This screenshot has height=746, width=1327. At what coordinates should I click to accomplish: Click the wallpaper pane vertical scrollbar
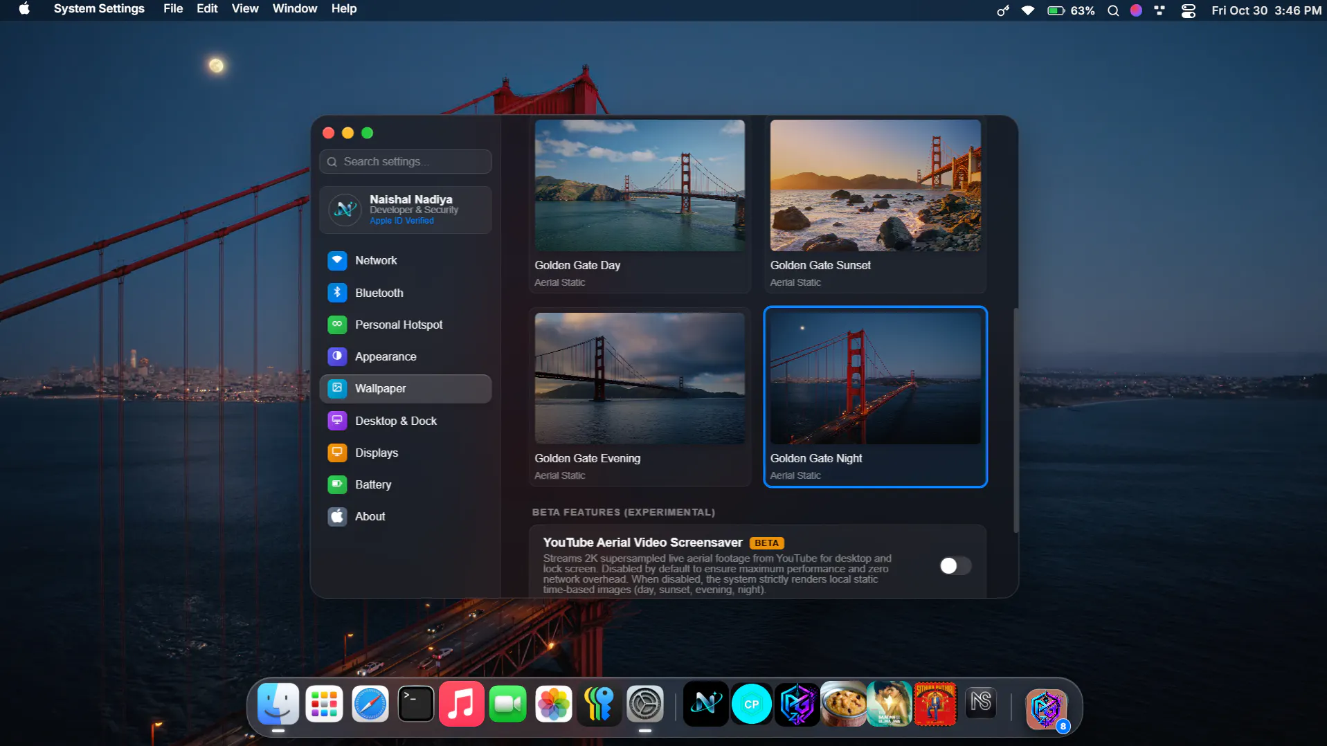(1015, 420)
